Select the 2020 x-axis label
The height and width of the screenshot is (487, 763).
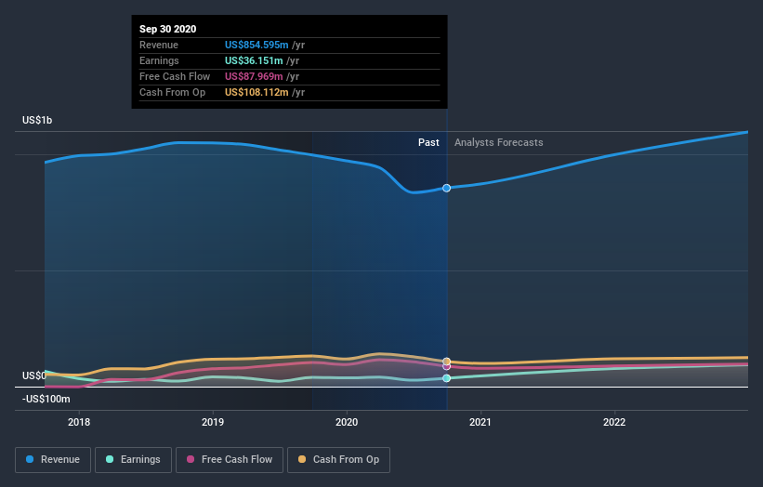coord(347,422)
